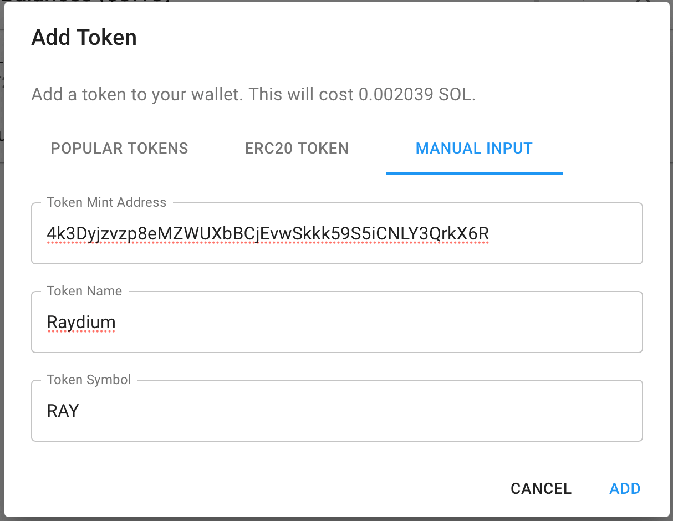This screenshot has width=673, height=521.
Task: Click the "Token Name" floating label
Action: 84,291
